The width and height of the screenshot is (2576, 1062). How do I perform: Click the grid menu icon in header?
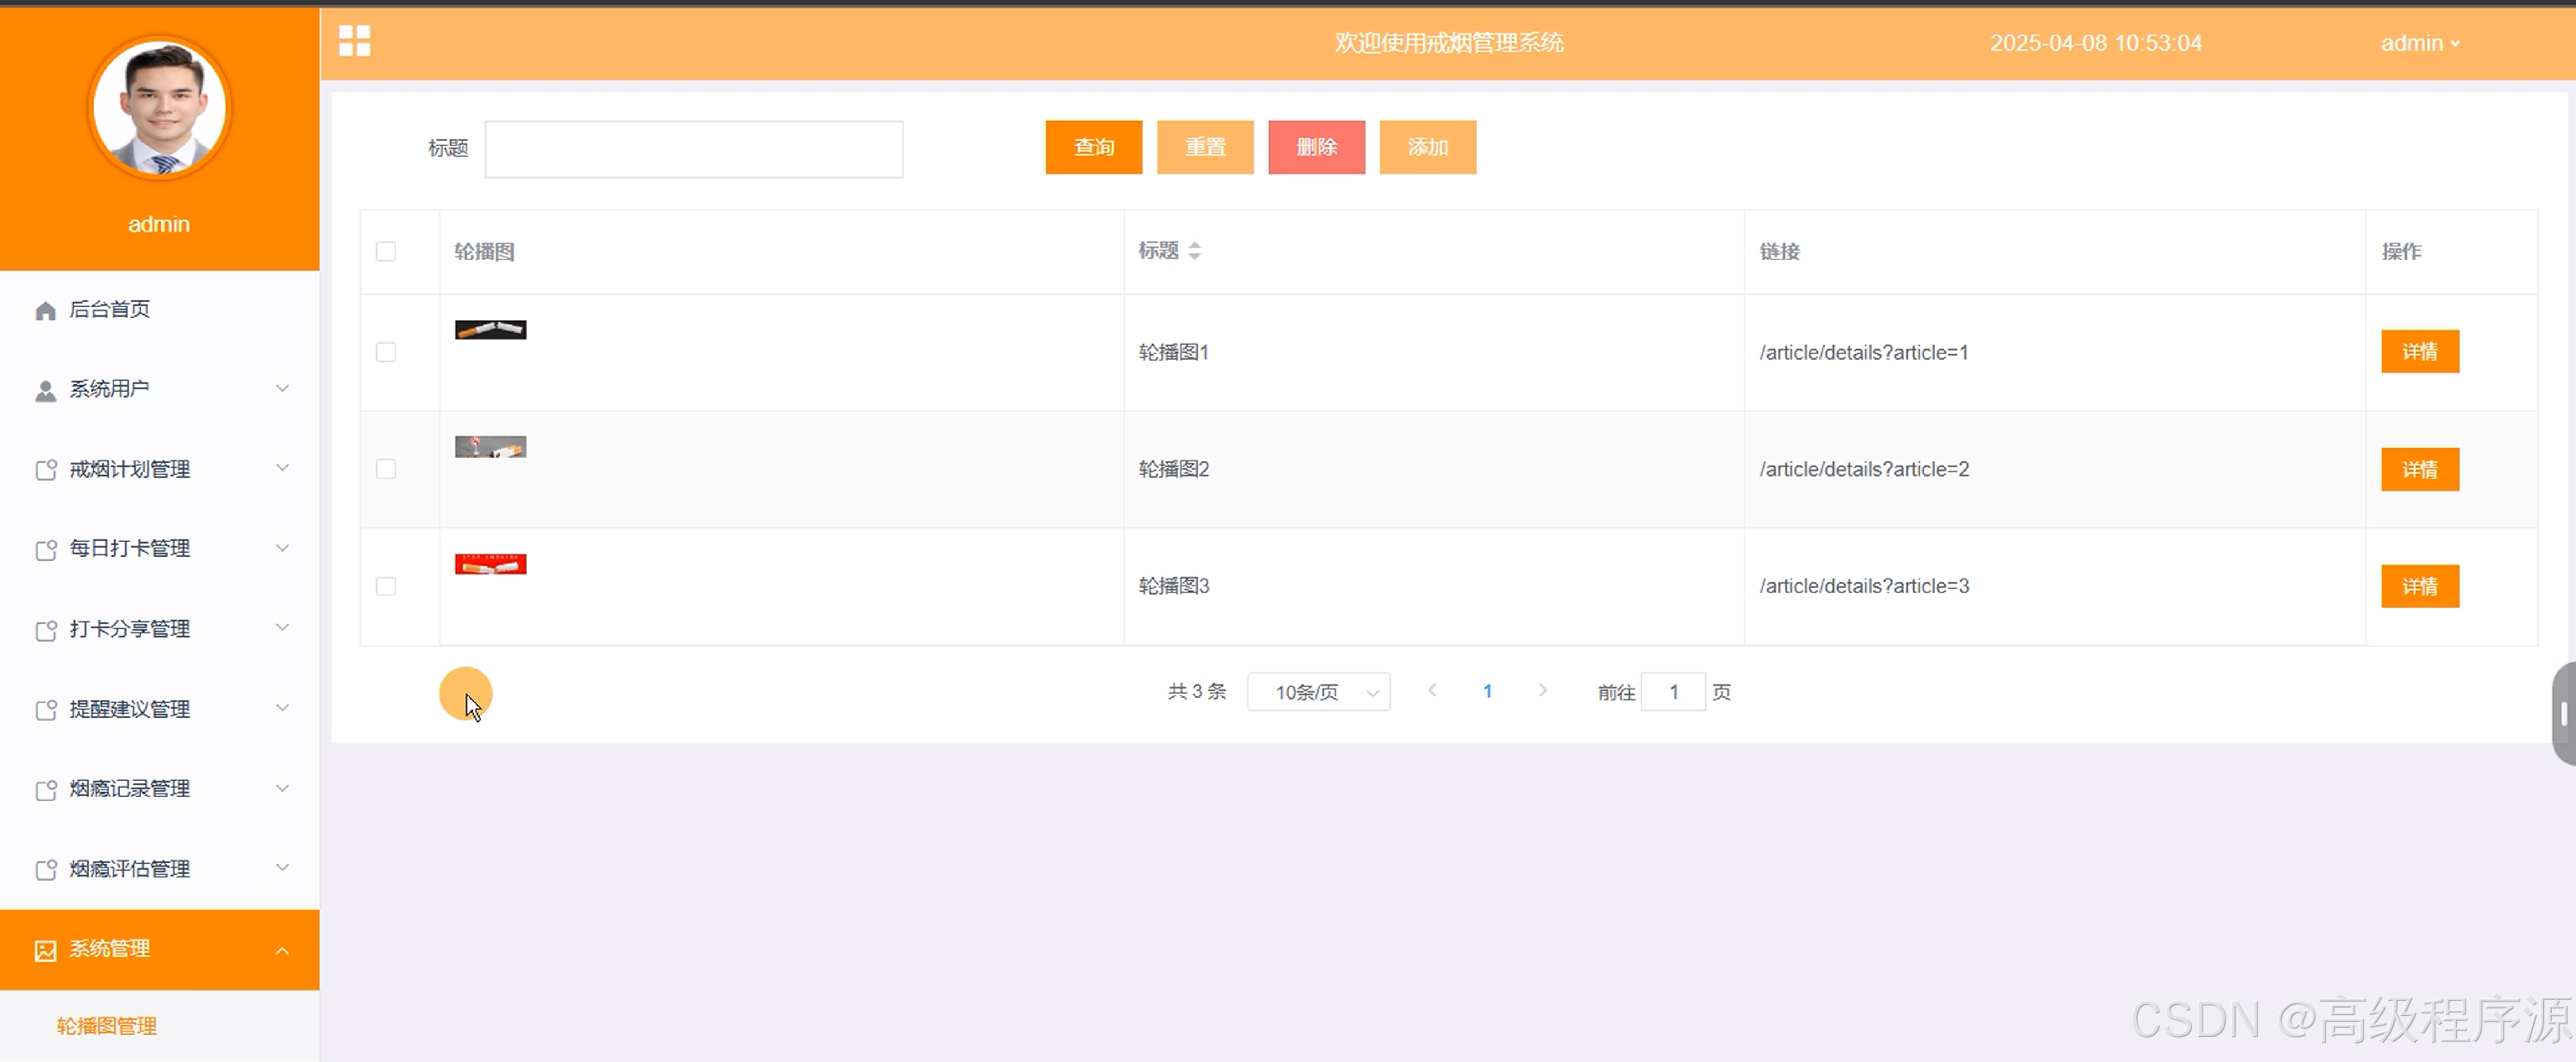(354, 41)
